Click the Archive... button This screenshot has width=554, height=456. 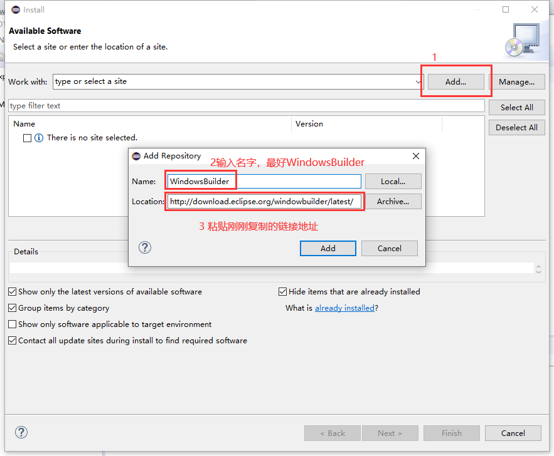coord(393,201)
